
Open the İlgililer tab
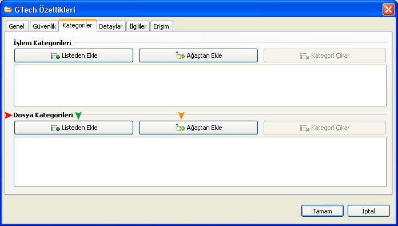138,26
